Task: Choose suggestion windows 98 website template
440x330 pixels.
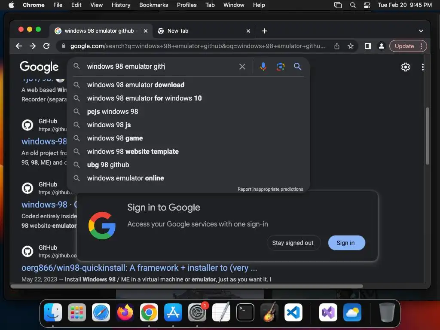Action: (x=189, y=152)
